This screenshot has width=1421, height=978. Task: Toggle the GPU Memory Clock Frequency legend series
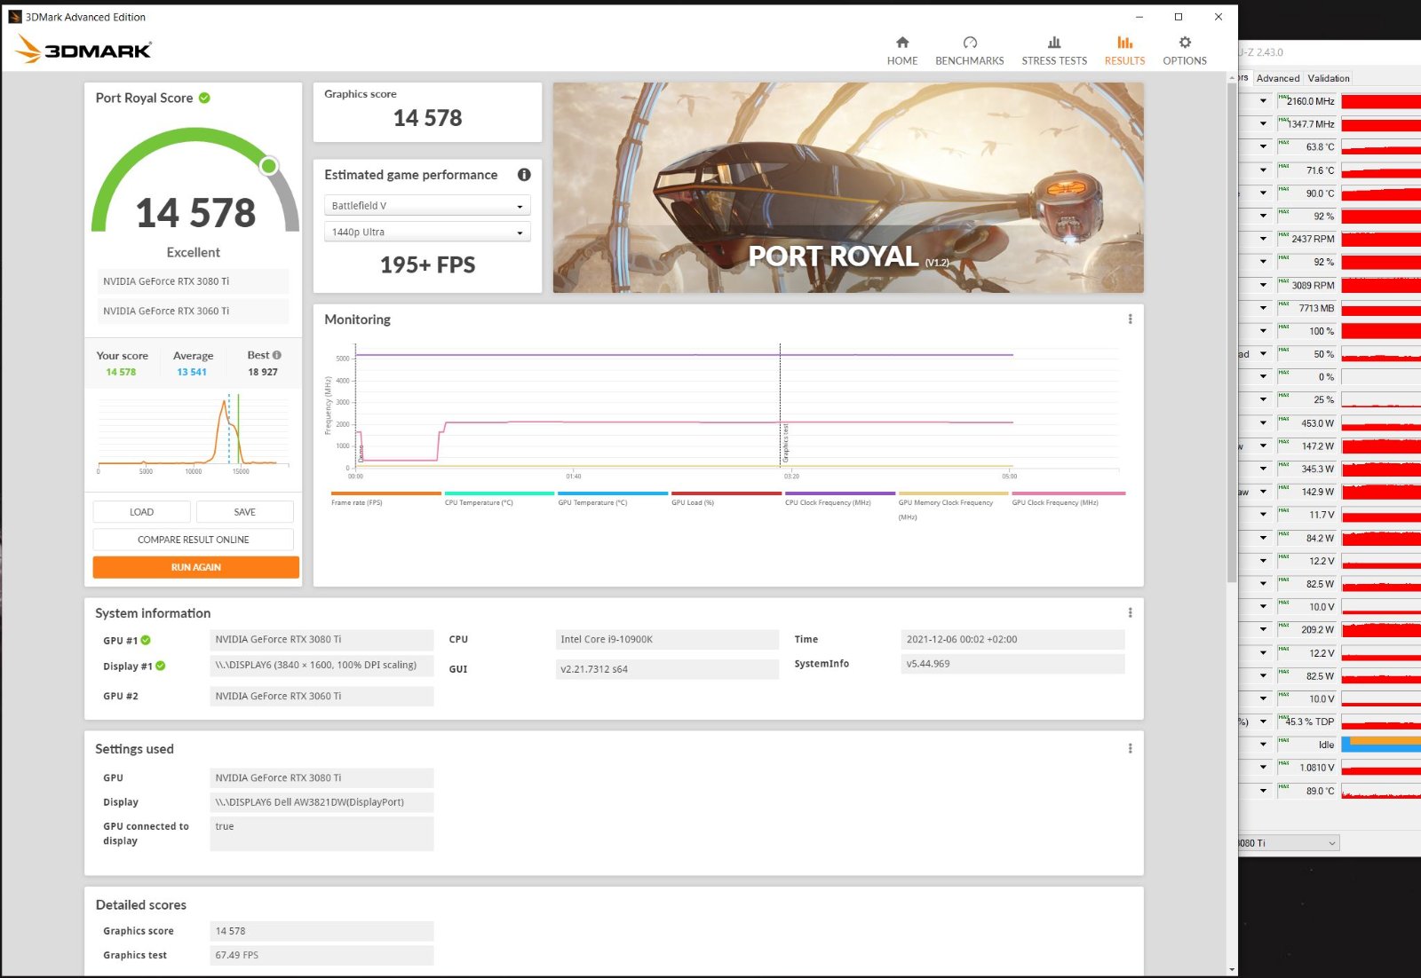coord(954,506)
